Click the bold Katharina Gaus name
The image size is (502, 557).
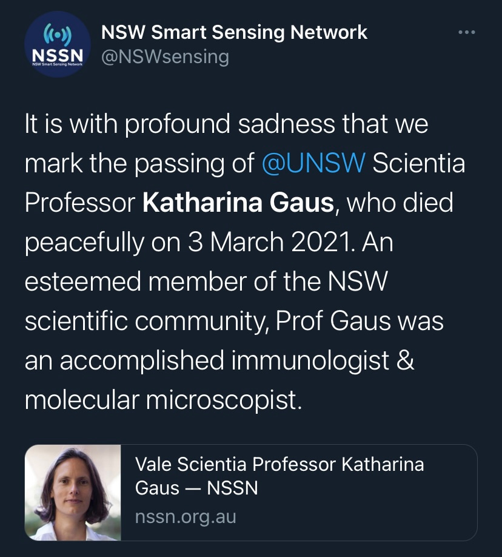(238, 203)
